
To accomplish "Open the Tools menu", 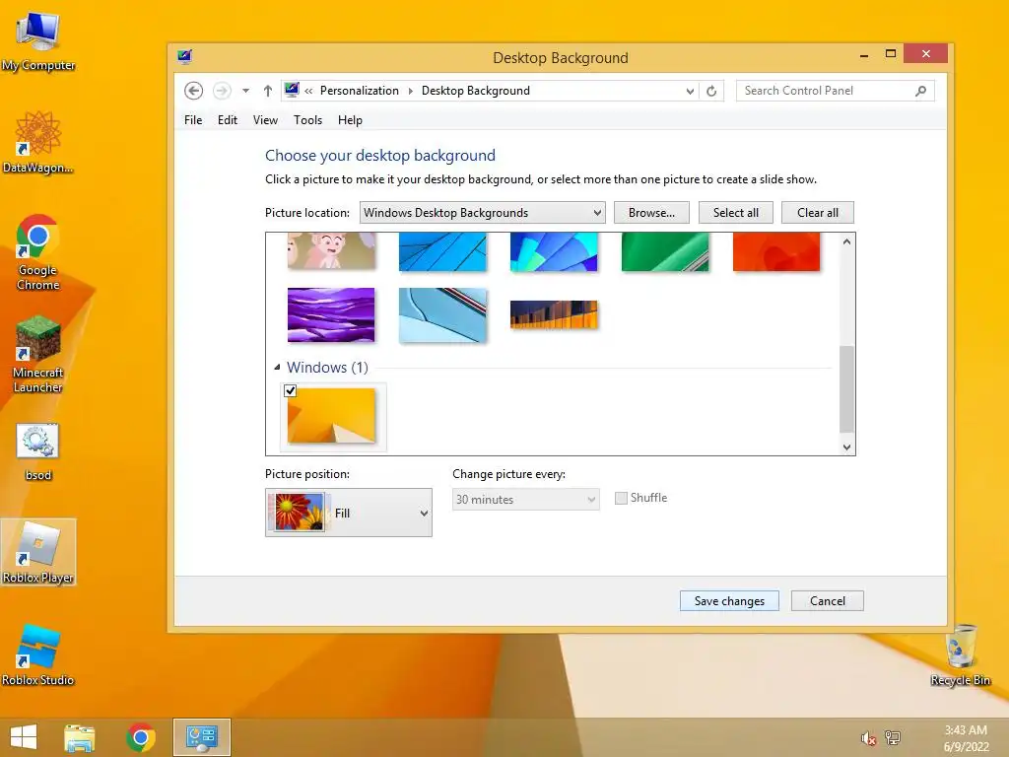I will point(307,120).
